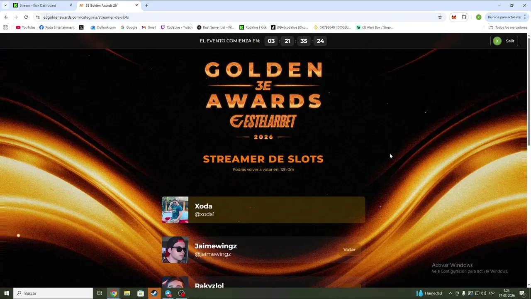Click the STREAMER DE SLOTS heading
The height and width of the screenshot is (299, 531).
pos(263,159)
